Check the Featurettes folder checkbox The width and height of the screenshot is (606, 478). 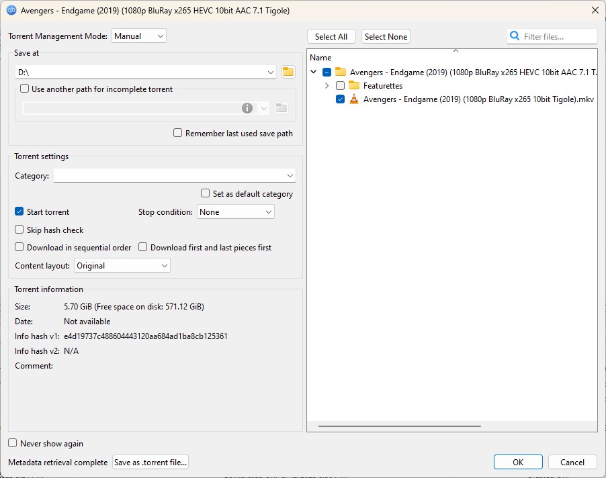click(340, 86)
